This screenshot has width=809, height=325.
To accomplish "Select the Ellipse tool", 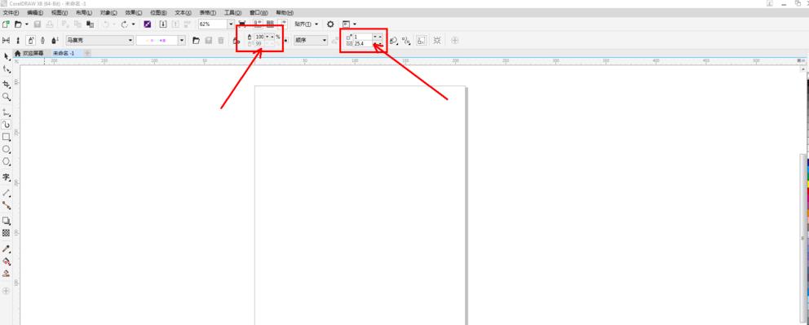I will point(7,149).
